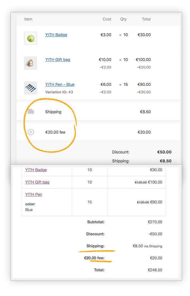The height and width of the screenshot is (296, 190).
Task: Click the -€50.00 discount value
Action: point(155,234)
